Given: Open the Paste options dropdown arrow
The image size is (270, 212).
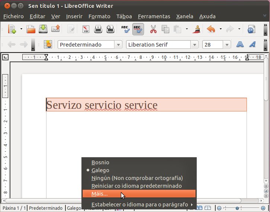Looking at the screenshot, I should click(x=187, y=29).
